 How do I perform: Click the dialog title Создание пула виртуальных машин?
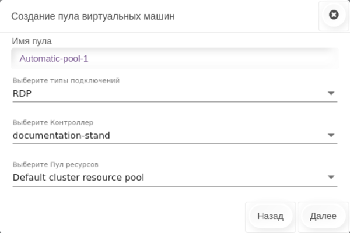tap(93, 16)
